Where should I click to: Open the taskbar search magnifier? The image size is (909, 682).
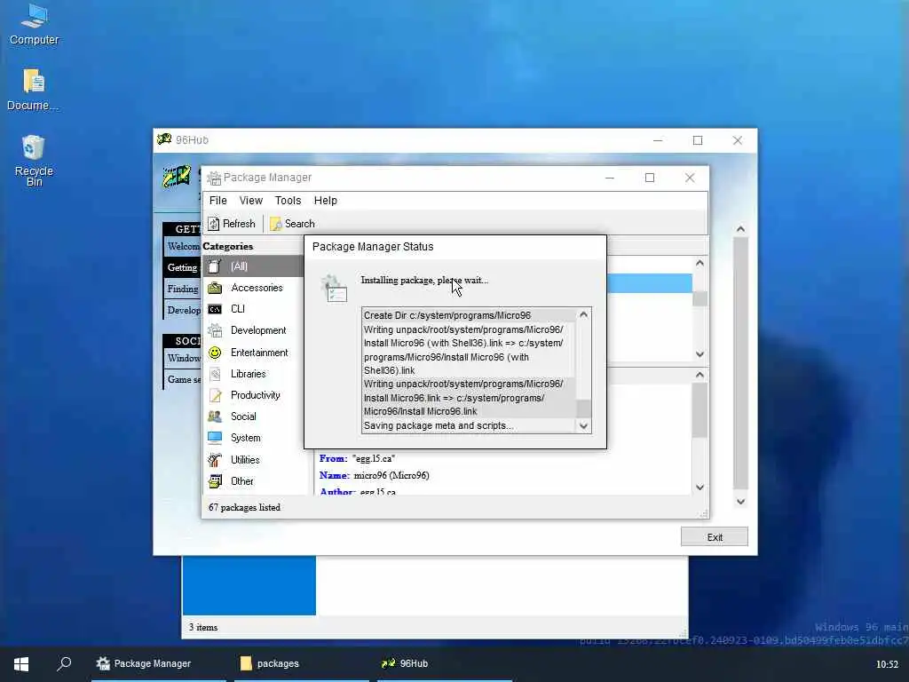pos(64,663)
